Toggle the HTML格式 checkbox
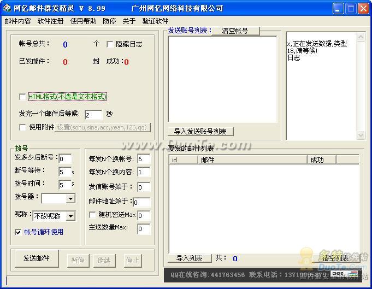372x289 pixels. tap(22, 97)
